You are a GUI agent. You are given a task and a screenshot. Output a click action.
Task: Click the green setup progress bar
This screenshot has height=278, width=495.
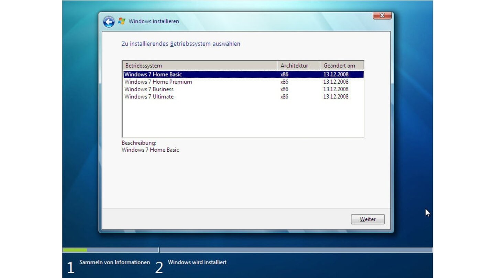[x=75, y=250]
